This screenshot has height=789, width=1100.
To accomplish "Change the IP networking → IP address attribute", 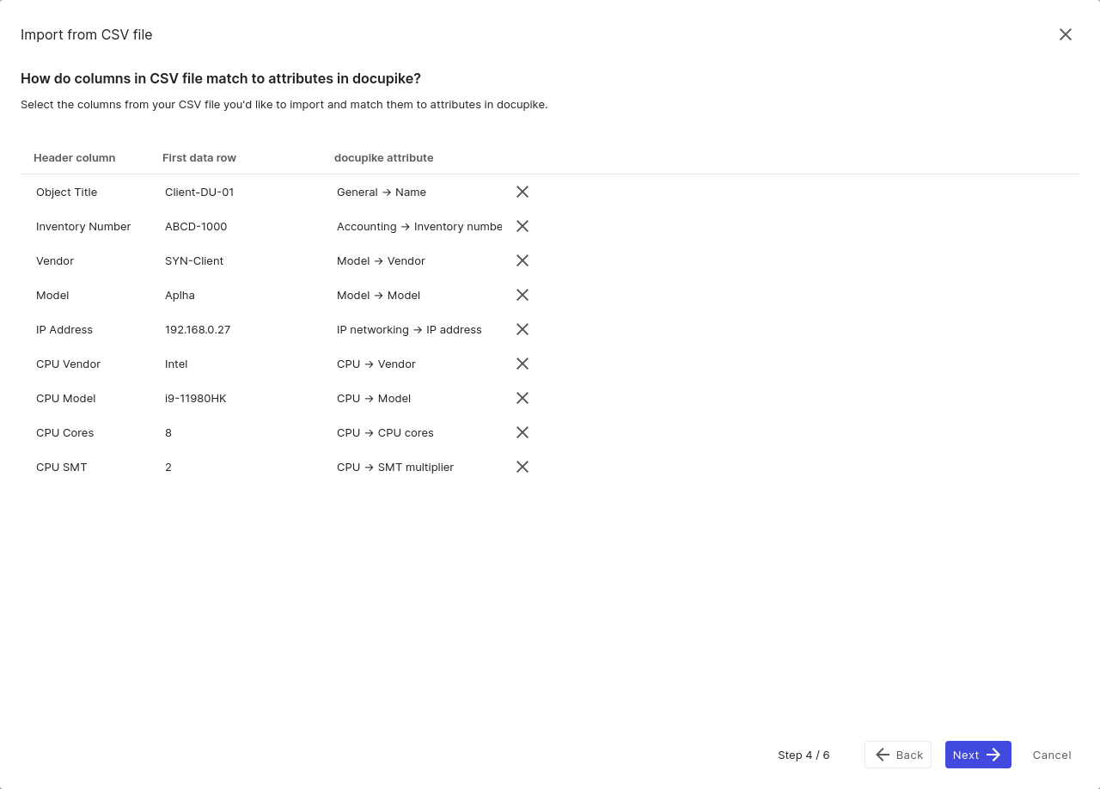I will pyautogui.click(x=419, y=329).
